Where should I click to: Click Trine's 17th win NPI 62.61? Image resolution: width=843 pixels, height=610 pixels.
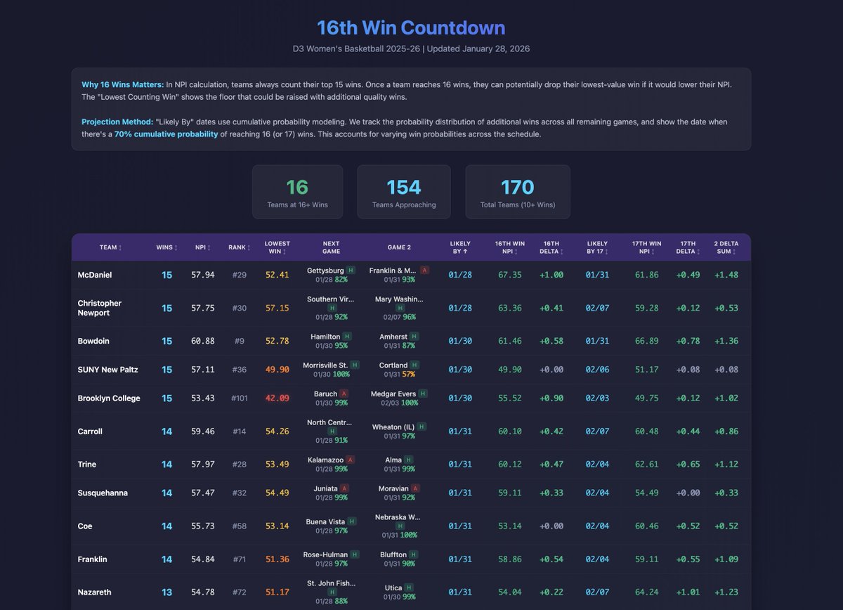click(646, 464)
